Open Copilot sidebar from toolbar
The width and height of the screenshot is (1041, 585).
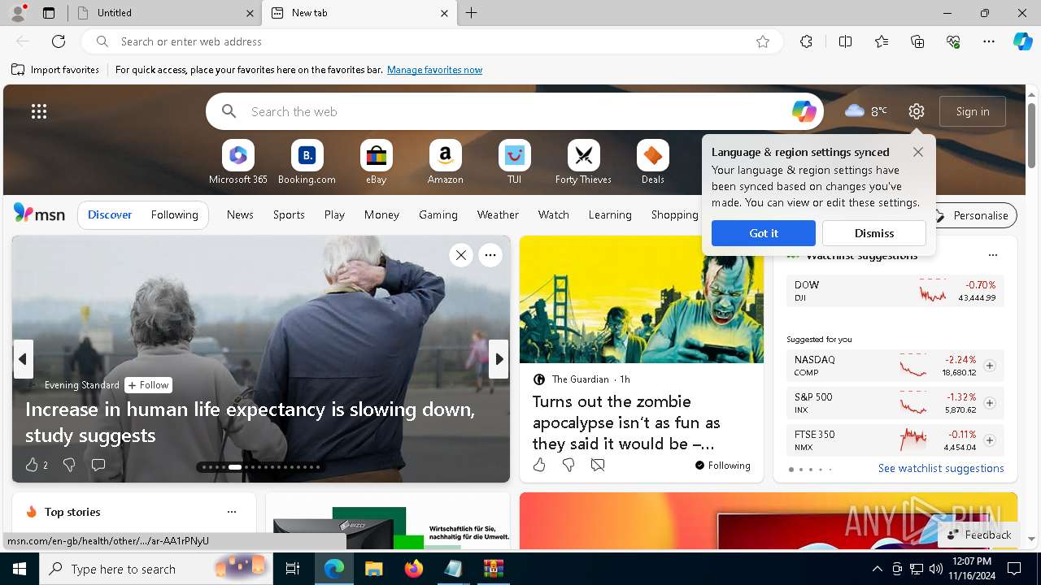click(1022, 41)
